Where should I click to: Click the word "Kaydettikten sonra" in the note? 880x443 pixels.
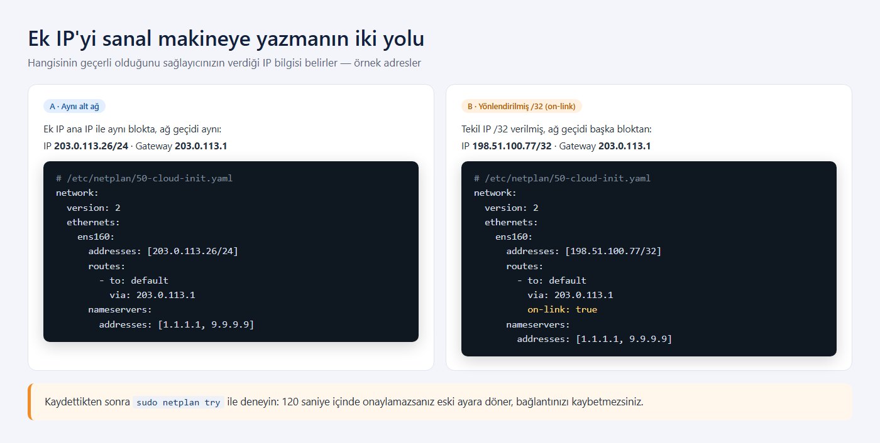[86, 402]
